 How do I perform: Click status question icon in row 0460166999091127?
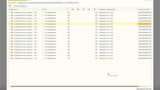tap(43, 55)
